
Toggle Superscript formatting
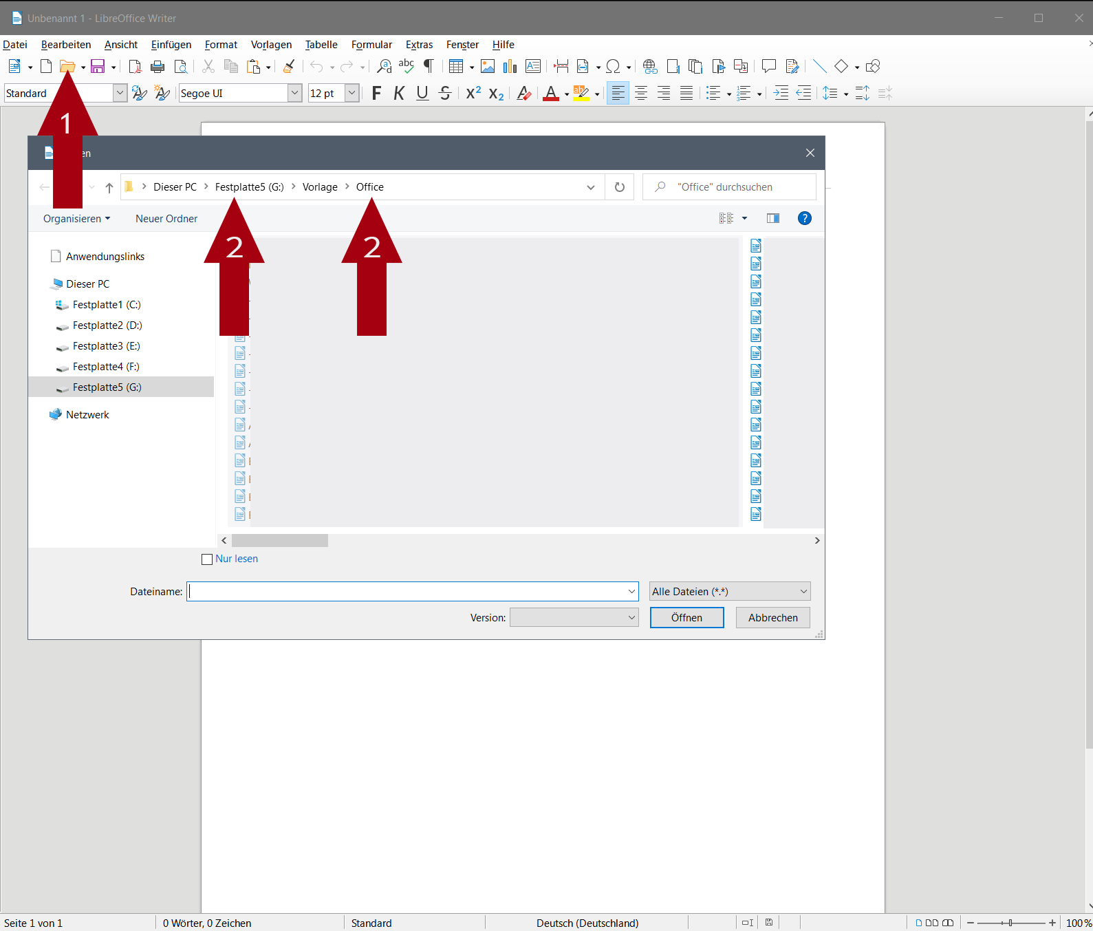pyautogui.click(x=473, y=93)
